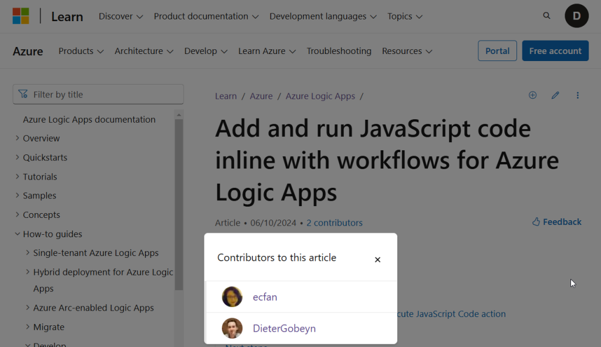The image size is (601, 347).
Task: Open the Learn Azure dropdown
Action: point(267,50)
